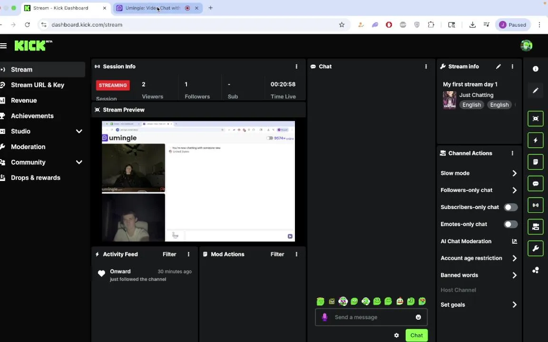Click the purple microphone icon in the chat input

(324, 317)
